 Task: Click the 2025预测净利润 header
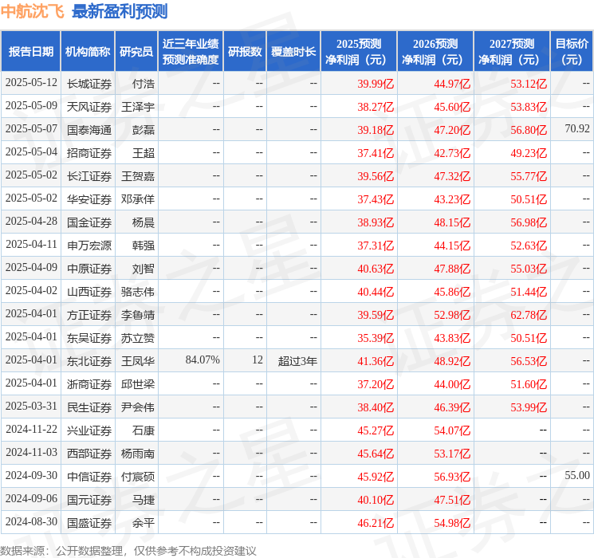click(x=359, y=52)
